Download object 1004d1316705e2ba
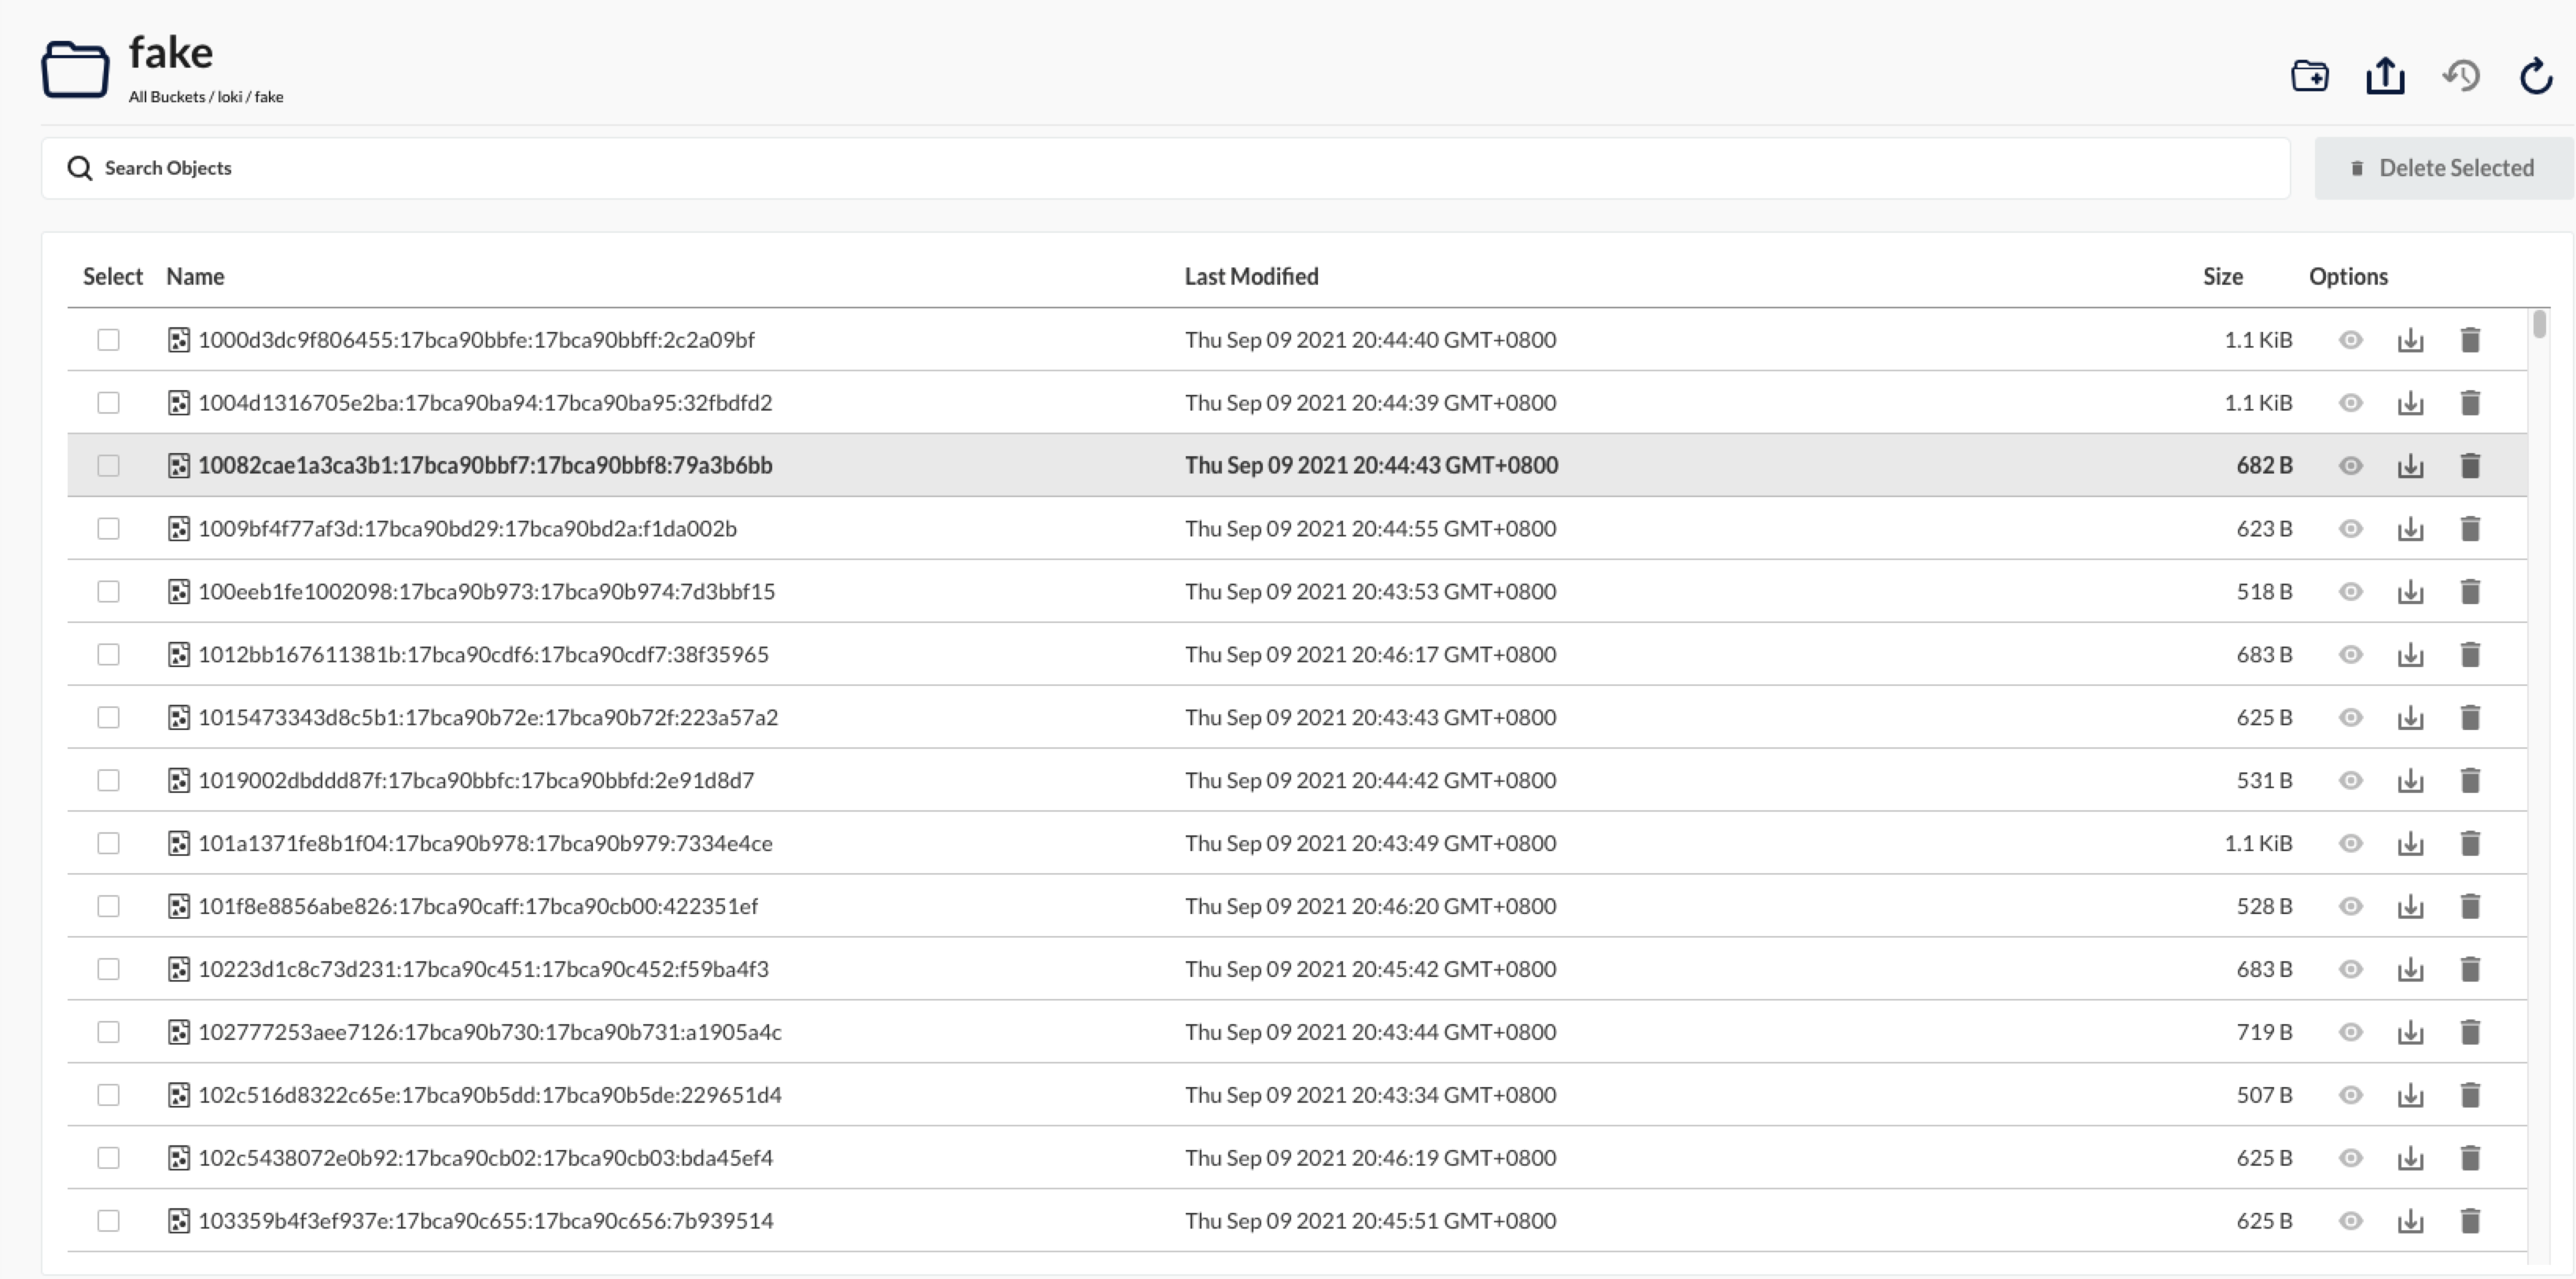The image size is (2576, 1279). click(x=2410, y=403)
